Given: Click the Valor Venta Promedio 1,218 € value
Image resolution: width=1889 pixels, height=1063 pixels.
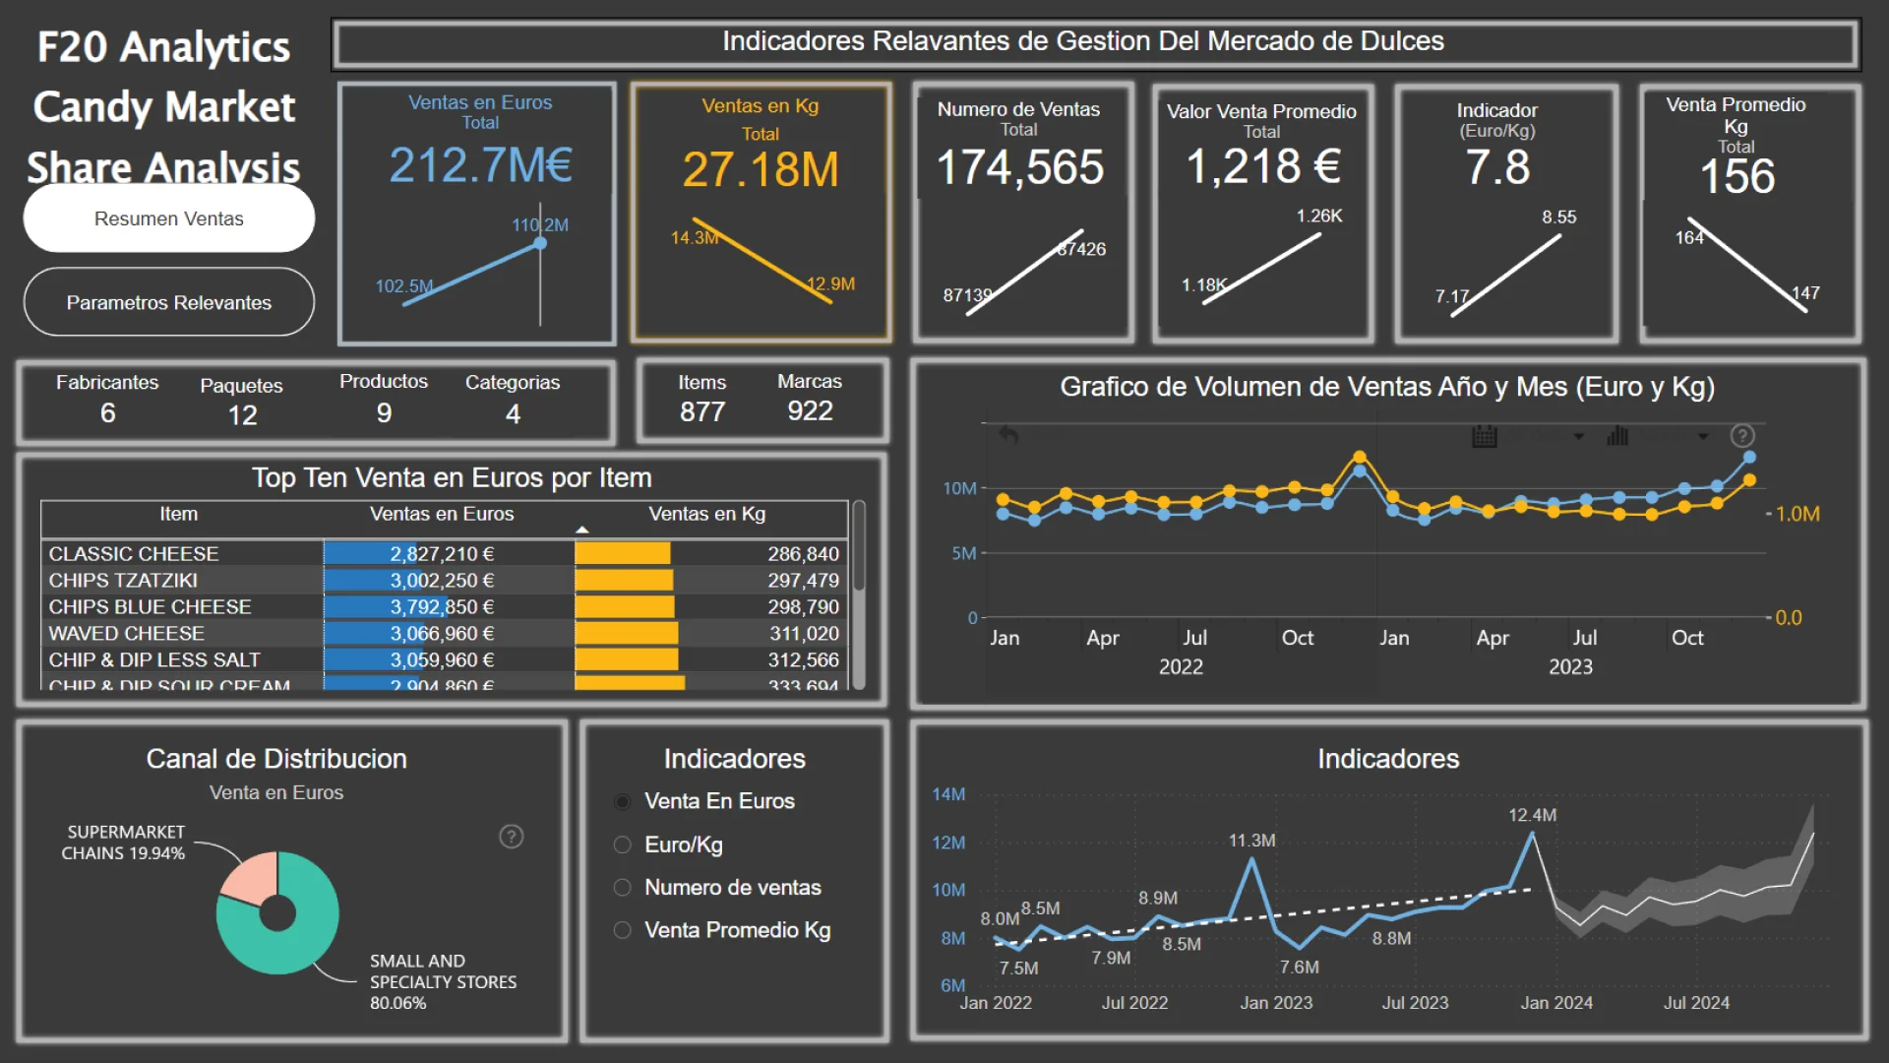Looking at the screenshot, I should 1263,166.
